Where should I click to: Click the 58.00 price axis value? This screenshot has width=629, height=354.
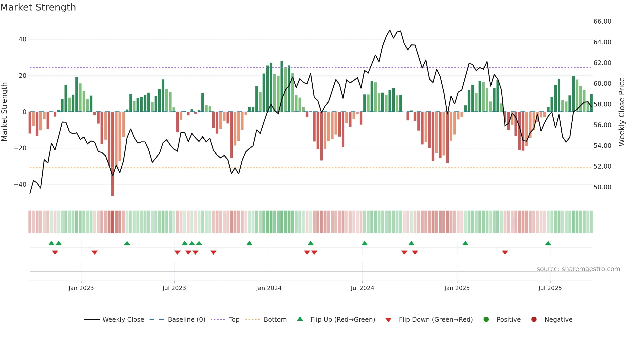click(602, 104)
